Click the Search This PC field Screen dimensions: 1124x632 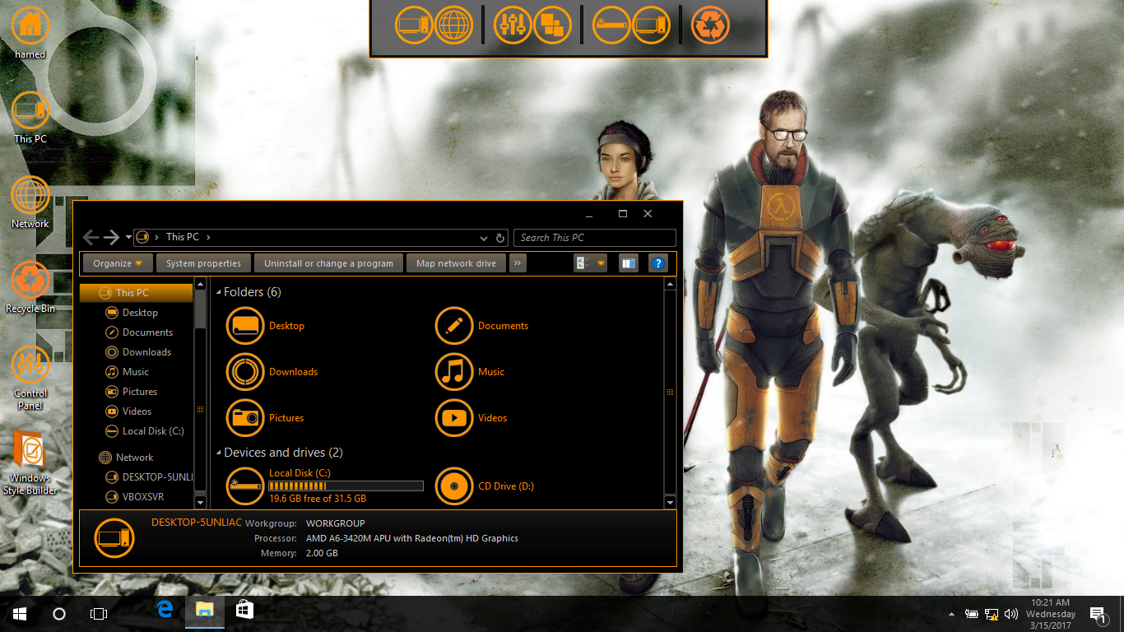594,238
